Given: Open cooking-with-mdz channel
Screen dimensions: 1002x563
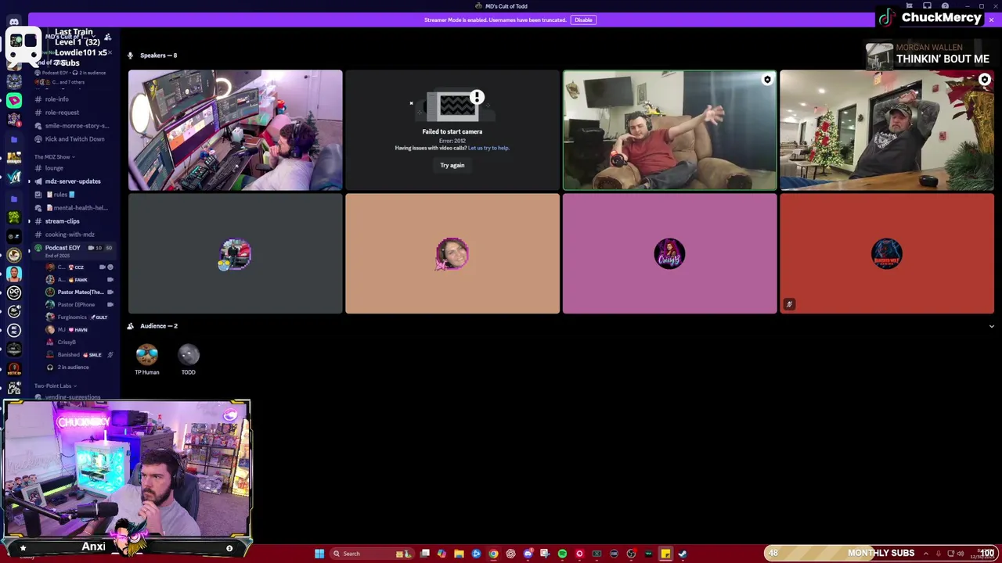Looking at the screenshot, I should pos(70,235).
